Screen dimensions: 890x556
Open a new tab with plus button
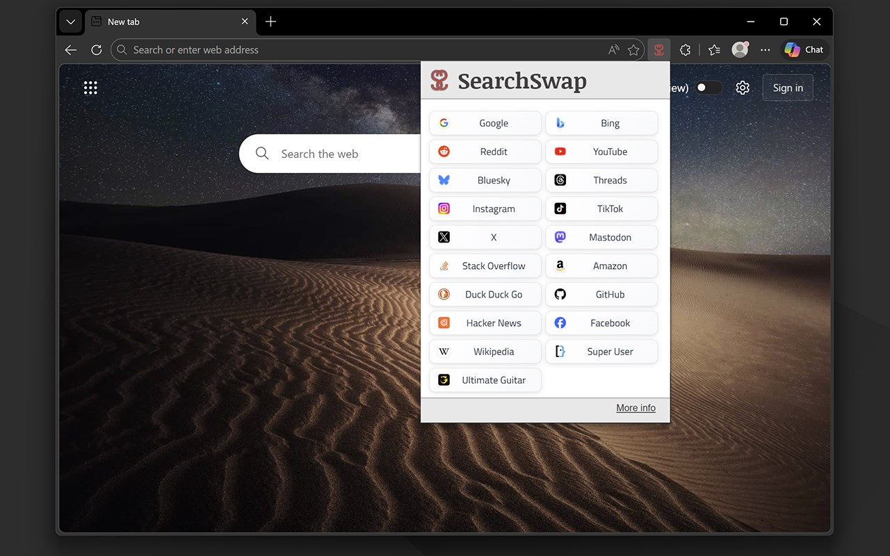click(271, 22)
